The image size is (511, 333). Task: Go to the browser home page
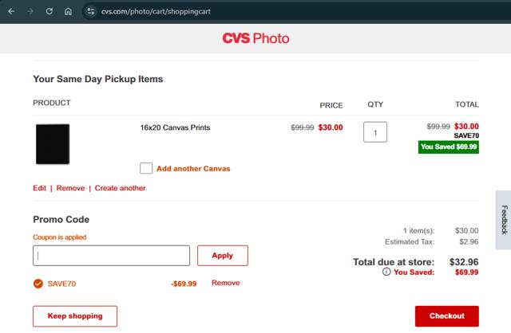point(69,12)
